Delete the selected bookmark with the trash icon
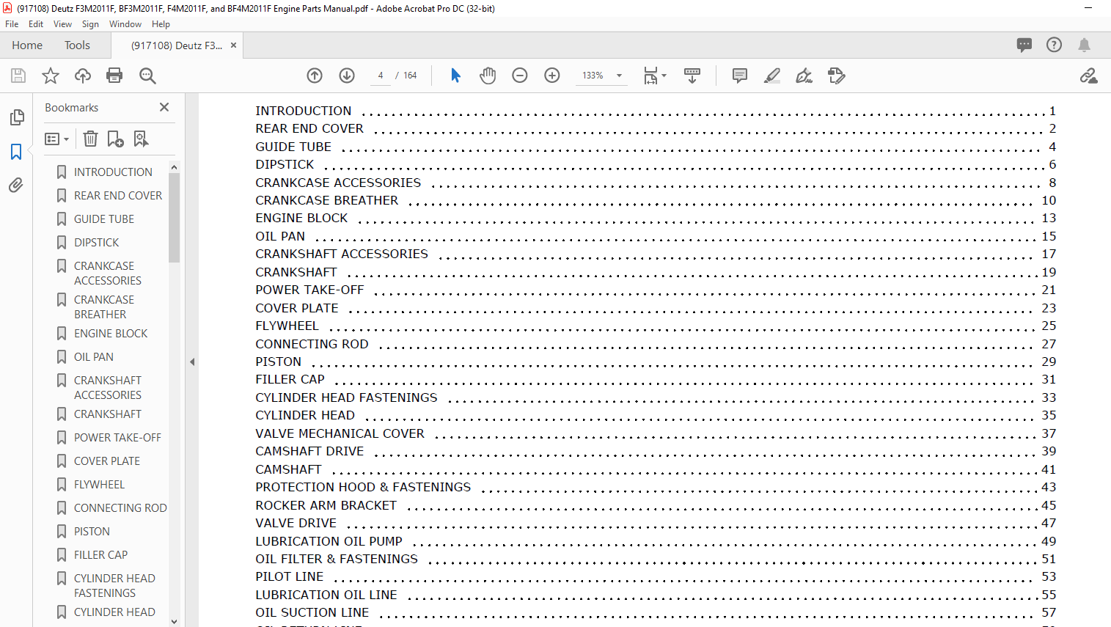The height and width of the screenshot is (627, 1111). point(90,139)
